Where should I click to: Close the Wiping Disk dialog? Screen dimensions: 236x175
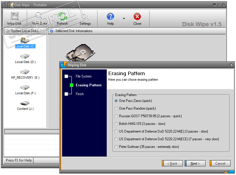point(231,65)
